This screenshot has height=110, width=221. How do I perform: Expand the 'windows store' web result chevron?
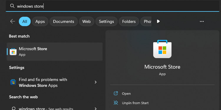[95, 109]
